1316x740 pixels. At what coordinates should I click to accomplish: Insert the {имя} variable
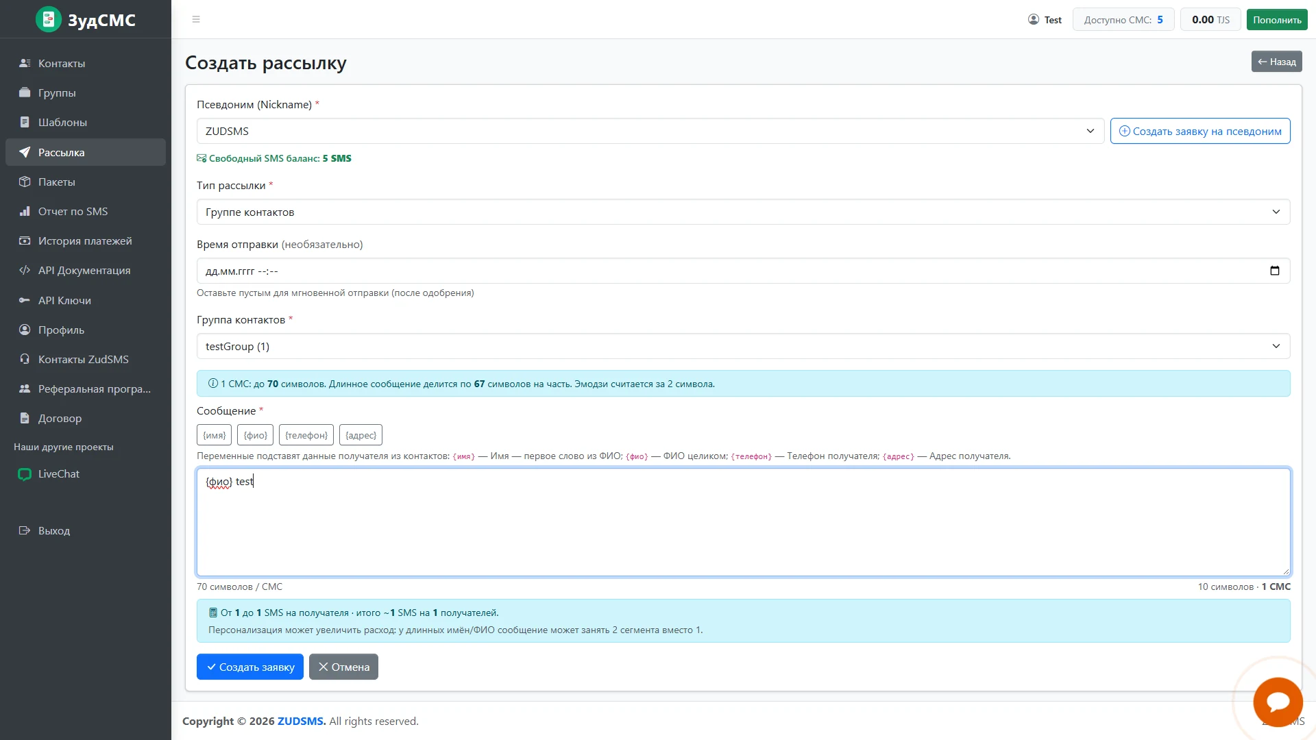tap(215, 435)
